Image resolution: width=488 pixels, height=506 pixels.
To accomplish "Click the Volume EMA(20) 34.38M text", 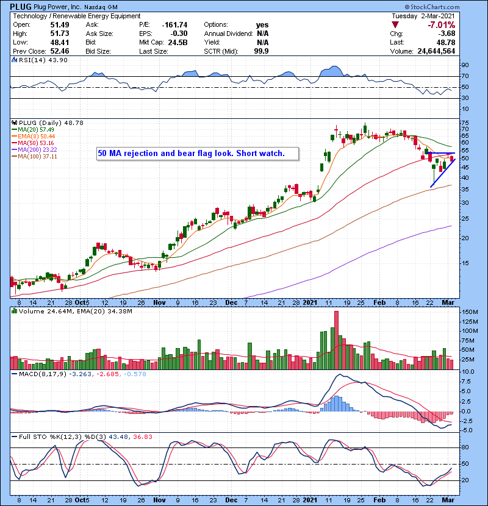I will click(x=106, y=312).
